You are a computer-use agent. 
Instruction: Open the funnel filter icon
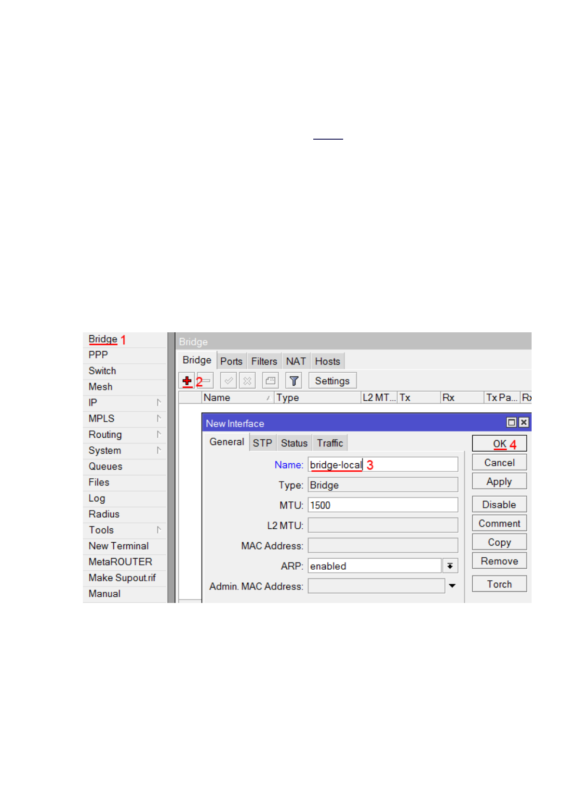coord(294,381)
